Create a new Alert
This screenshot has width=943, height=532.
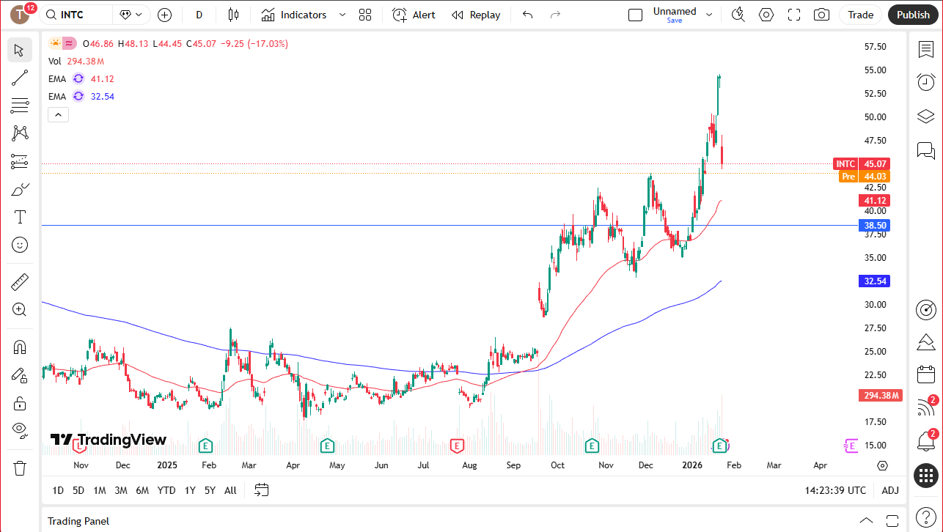[414, 15]
